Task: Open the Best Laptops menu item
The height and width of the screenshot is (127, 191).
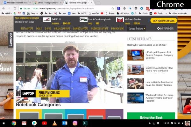Action: [x=27, y=29]
